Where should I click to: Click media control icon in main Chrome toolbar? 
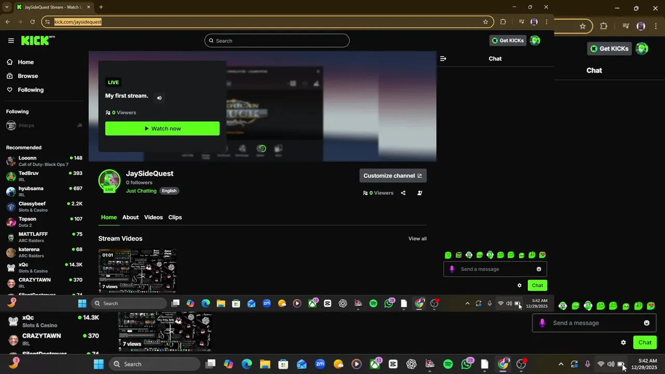[521, 22]
